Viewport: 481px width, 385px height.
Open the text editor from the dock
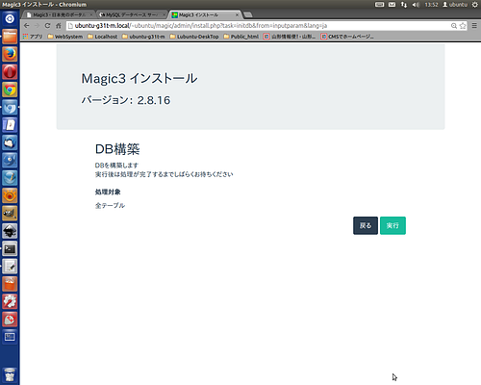10,267
